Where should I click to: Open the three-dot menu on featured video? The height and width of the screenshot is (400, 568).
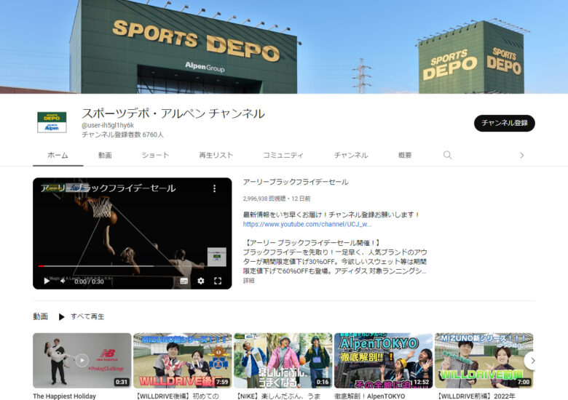214,188
